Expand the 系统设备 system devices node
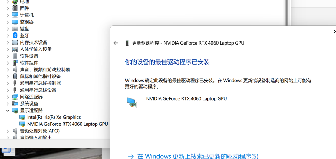The width and height of the screenshot is (336, 159). [8, 104]
